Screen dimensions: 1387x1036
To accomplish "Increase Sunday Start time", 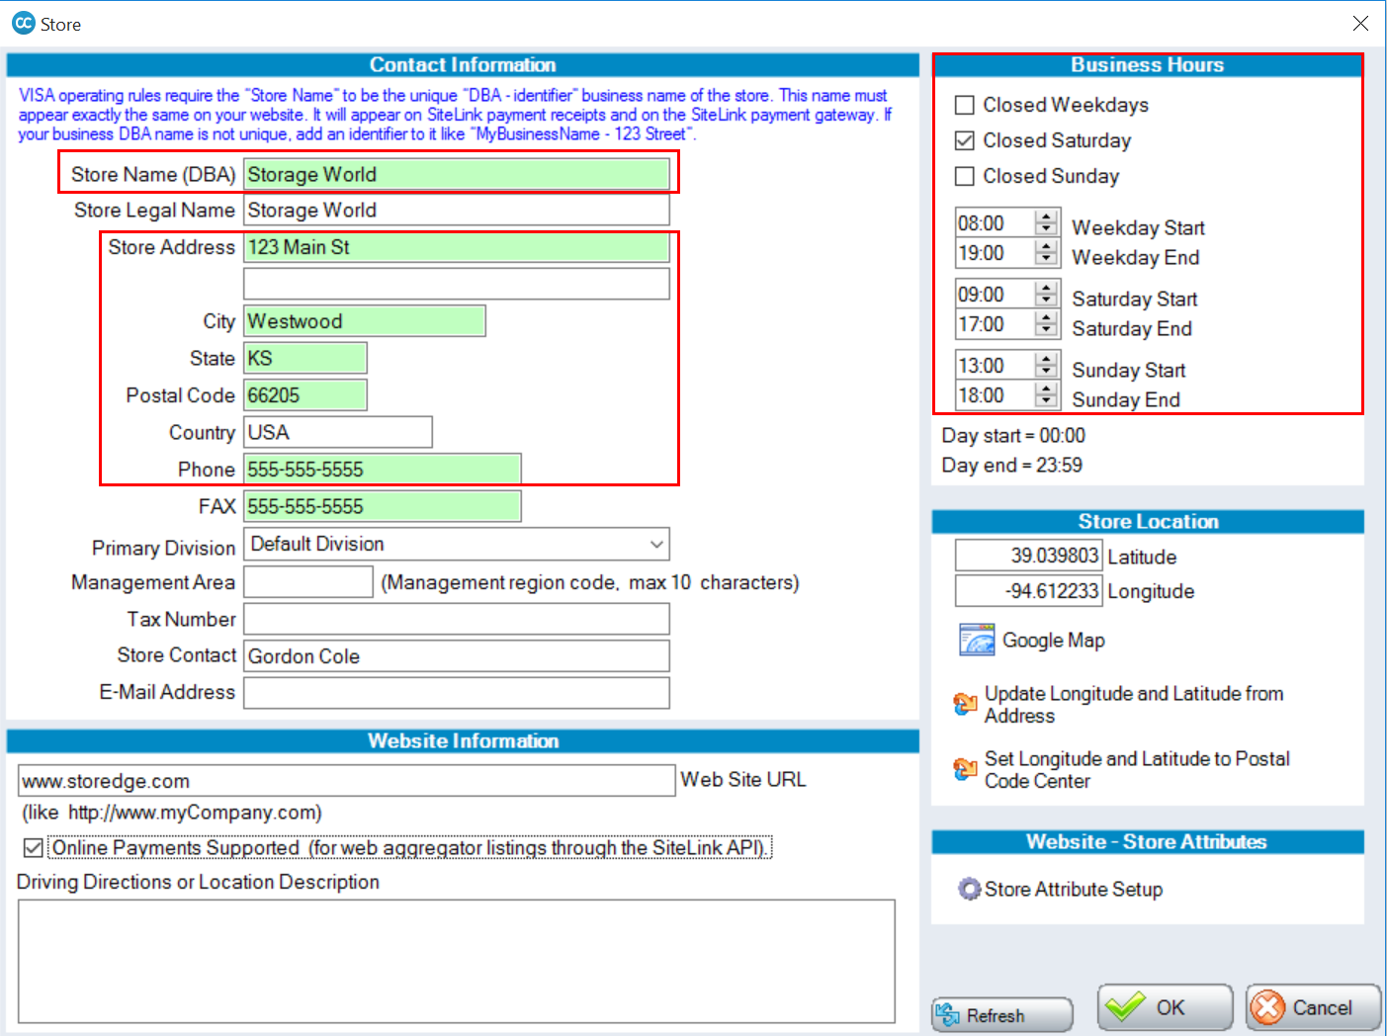I will point(1046,359).
